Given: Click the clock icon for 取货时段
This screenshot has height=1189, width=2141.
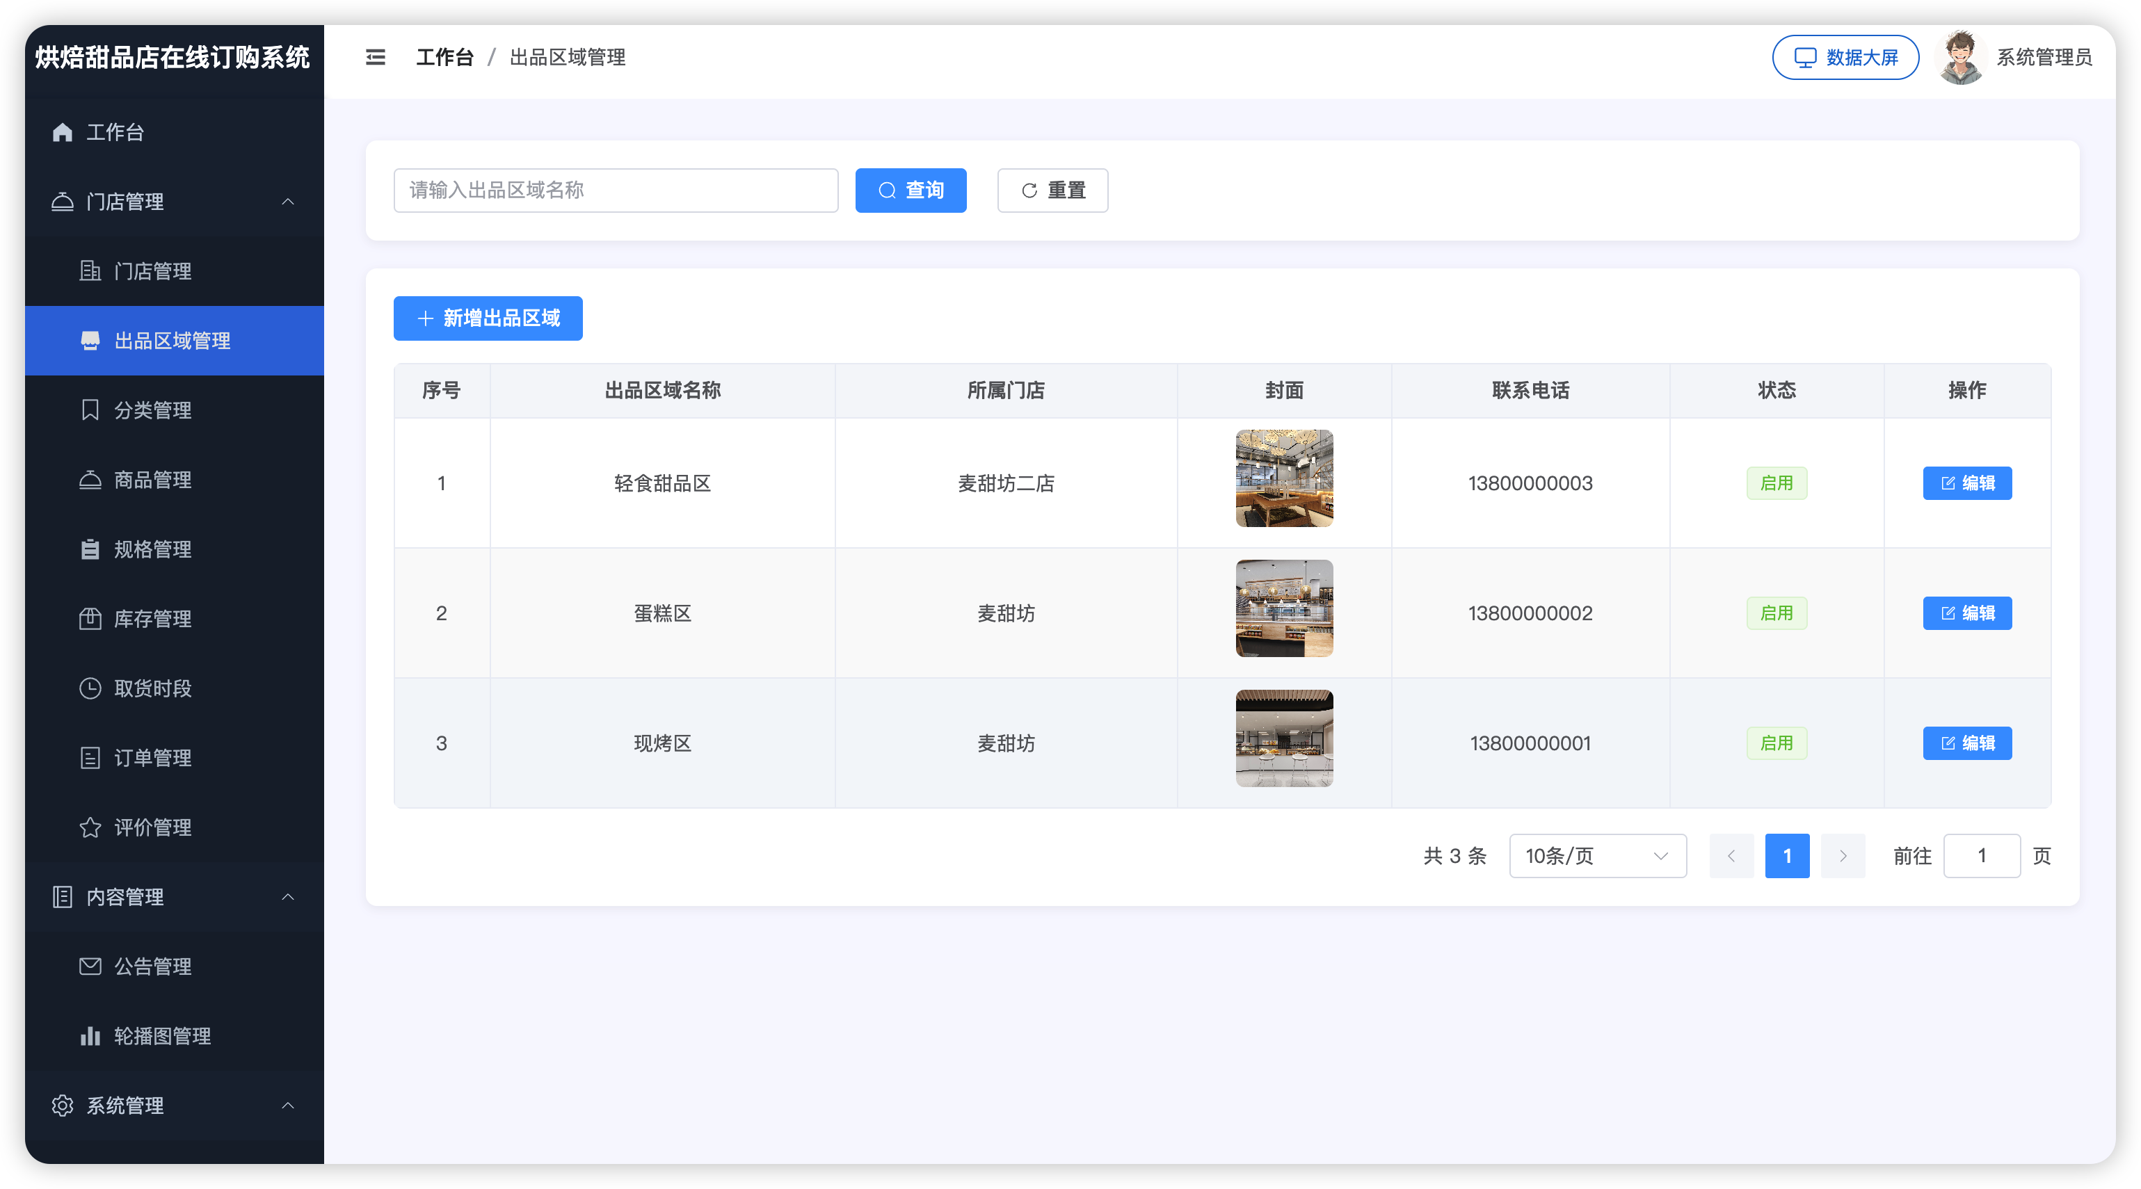Looking at the screenshot, I should [90, 688].
